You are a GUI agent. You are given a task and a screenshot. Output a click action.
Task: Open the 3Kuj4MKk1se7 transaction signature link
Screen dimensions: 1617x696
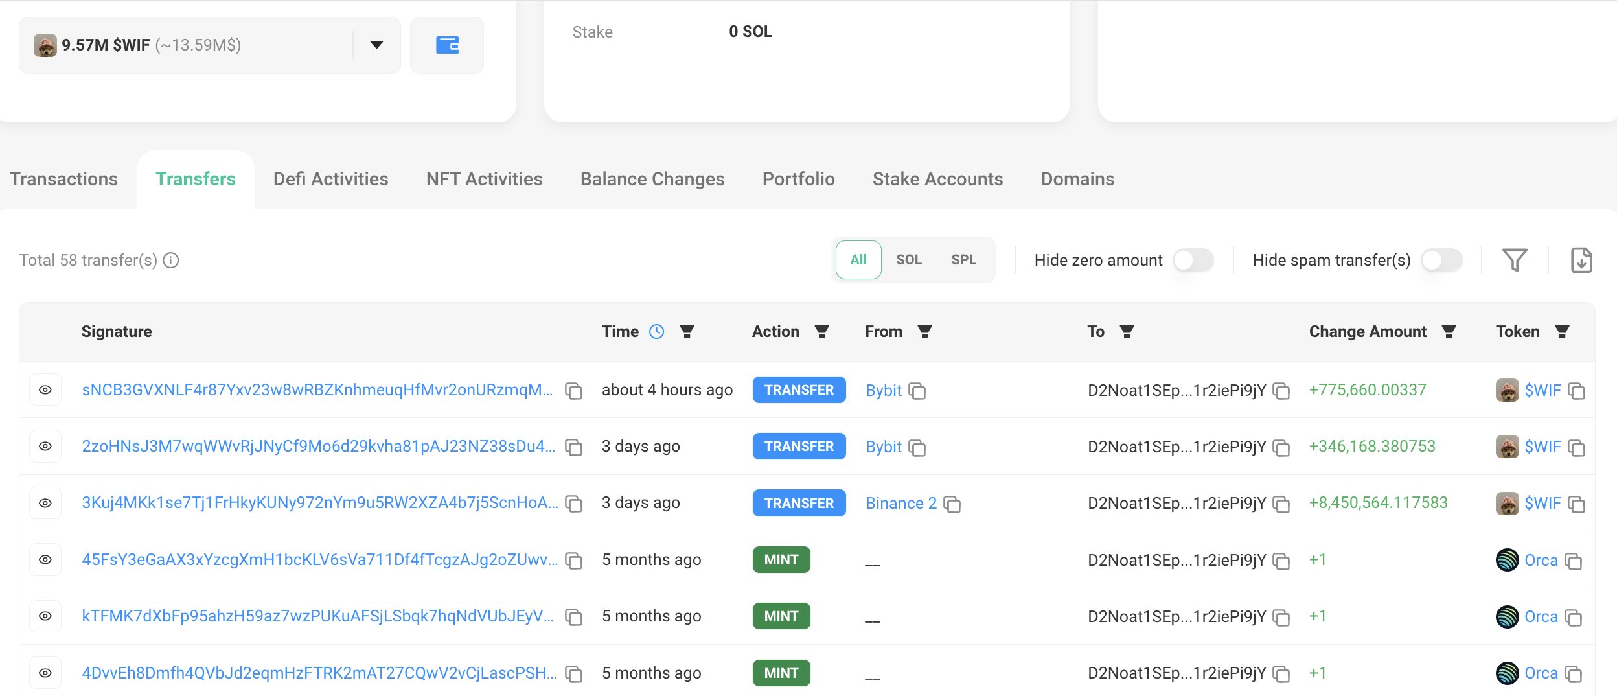click(x=319, y=503)
